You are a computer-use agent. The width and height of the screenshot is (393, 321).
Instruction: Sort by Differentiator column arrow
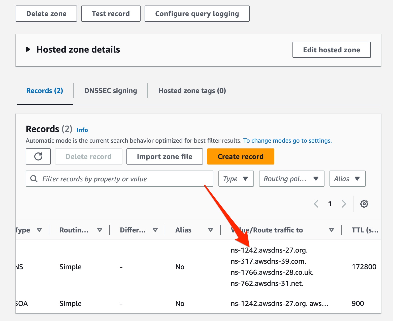(x=155, y=230)
